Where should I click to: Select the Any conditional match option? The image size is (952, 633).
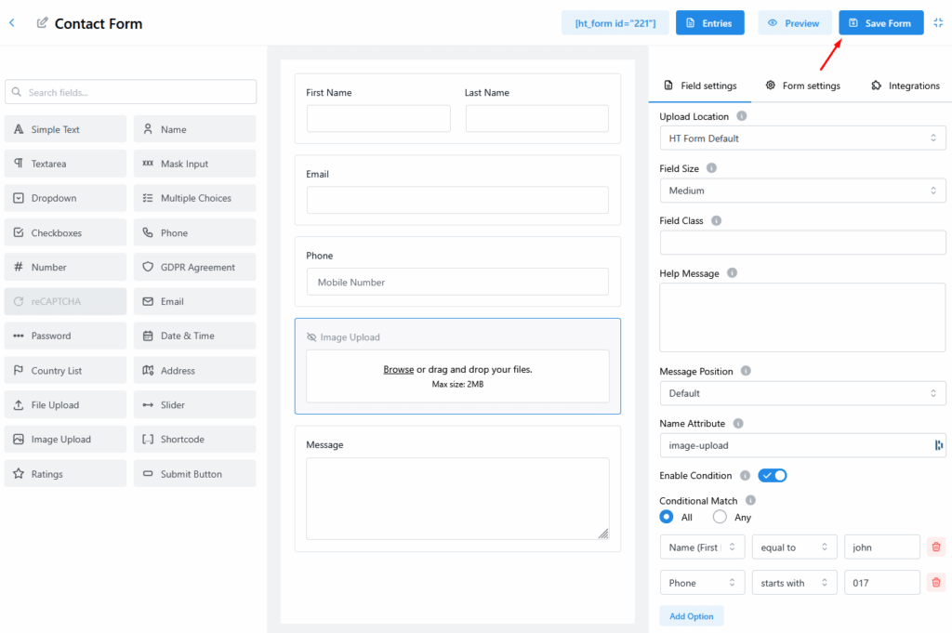click(x=720, y=517)
